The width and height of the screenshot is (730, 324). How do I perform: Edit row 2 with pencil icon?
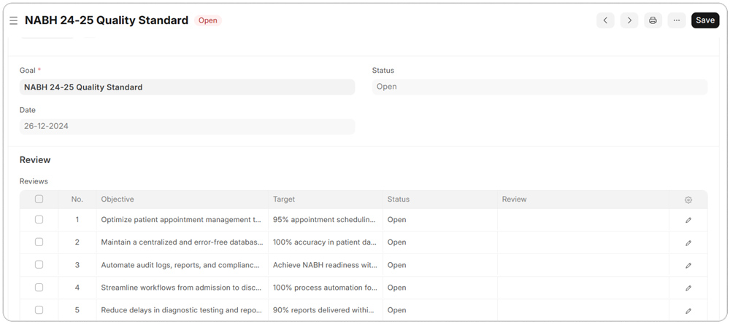(x=688, y=242)
